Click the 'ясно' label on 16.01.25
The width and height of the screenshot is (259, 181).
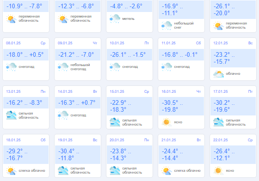[x=178, y=122]
